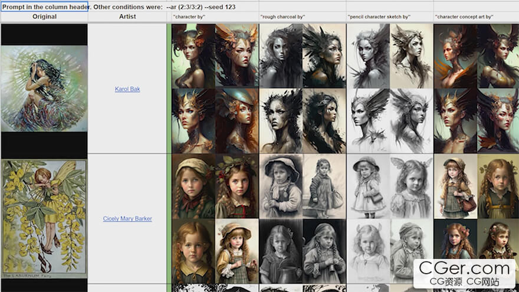Select the "Artist" column header cell
The image size is (519, 292).
tap(127, 17)
